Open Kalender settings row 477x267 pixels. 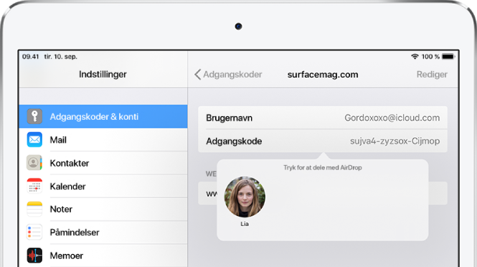(103, 186)
